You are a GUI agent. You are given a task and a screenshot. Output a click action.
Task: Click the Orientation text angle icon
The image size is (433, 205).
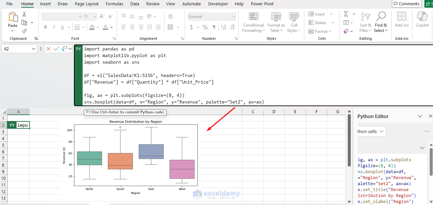point(150,16)
